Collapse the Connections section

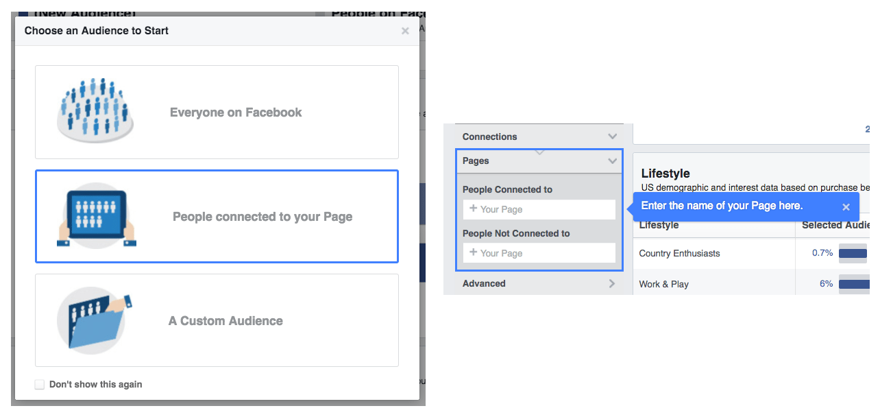point(612,136)
